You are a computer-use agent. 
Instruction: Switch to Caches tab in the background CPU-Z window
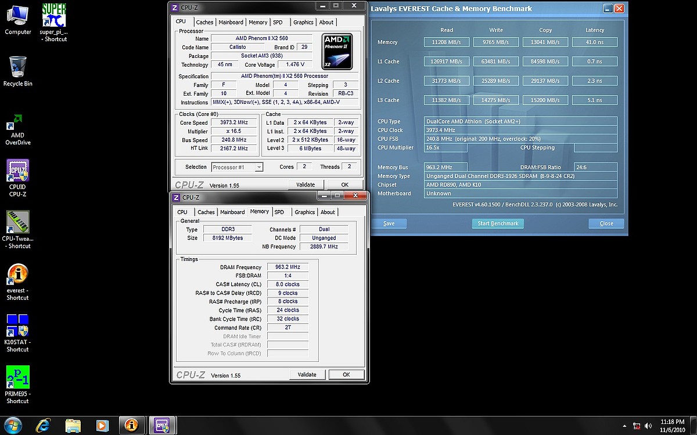pyautogui.click(x=204, y=23)
